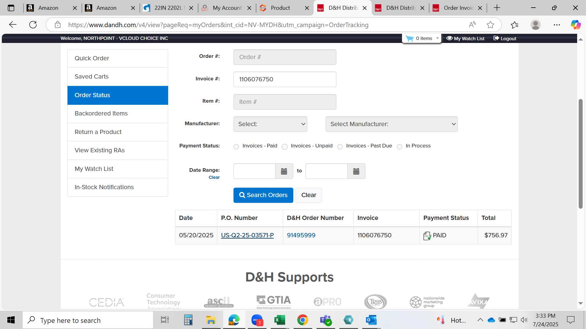Open My Watch List sidebar item

[x=118, y=169]
